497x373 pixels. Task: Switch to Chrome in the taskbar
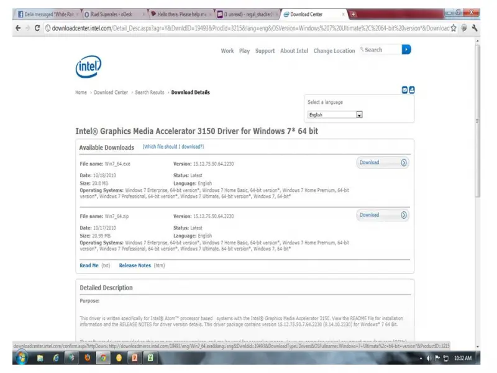[103, 358]
